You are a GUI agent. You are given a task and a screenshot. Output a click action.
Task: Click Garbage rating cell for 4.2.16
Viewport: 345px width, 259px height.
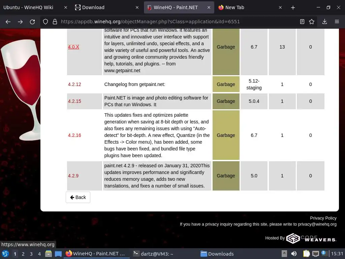pos(226,135)
